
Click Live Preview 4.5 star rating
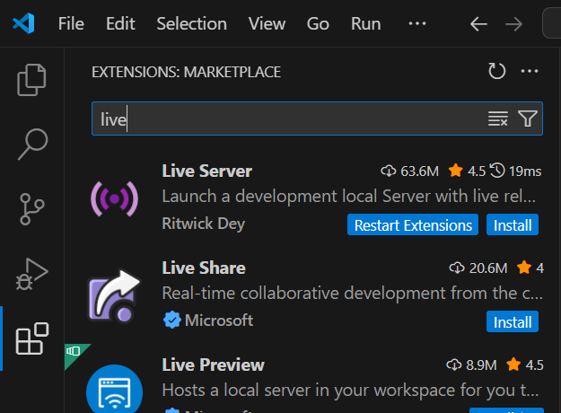525,365
